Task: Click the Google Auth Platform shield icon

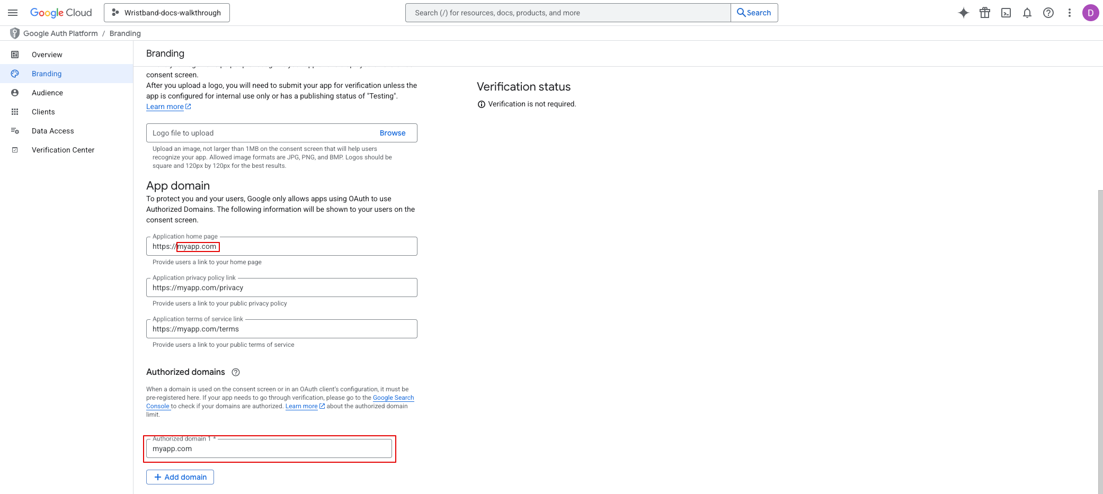Action: click(x=15, y=33)
